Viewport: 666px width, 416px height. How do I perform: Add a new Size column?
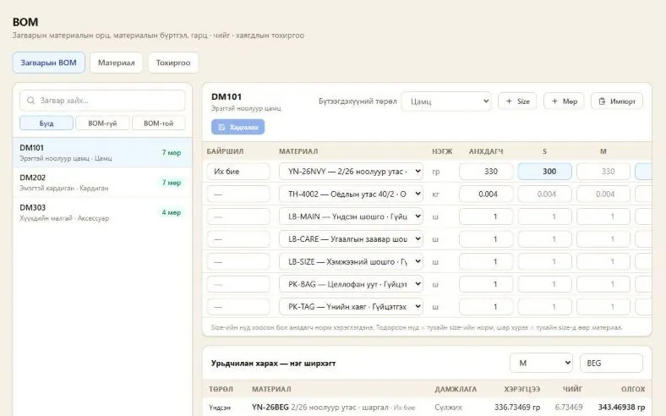click(x=517, y=101)
